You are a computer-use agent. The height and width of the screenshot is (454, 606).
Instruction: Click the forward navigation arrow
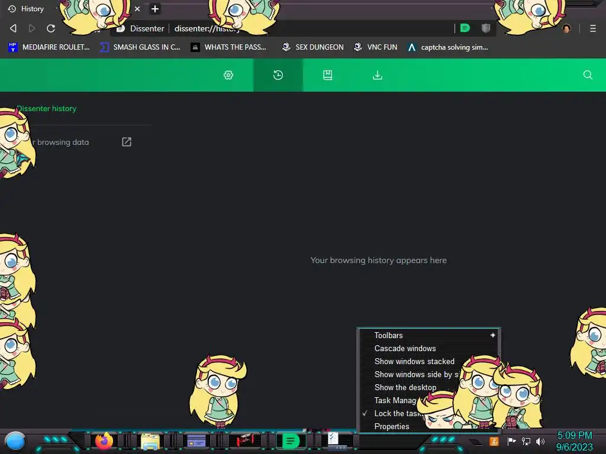(x=32, y=28)
